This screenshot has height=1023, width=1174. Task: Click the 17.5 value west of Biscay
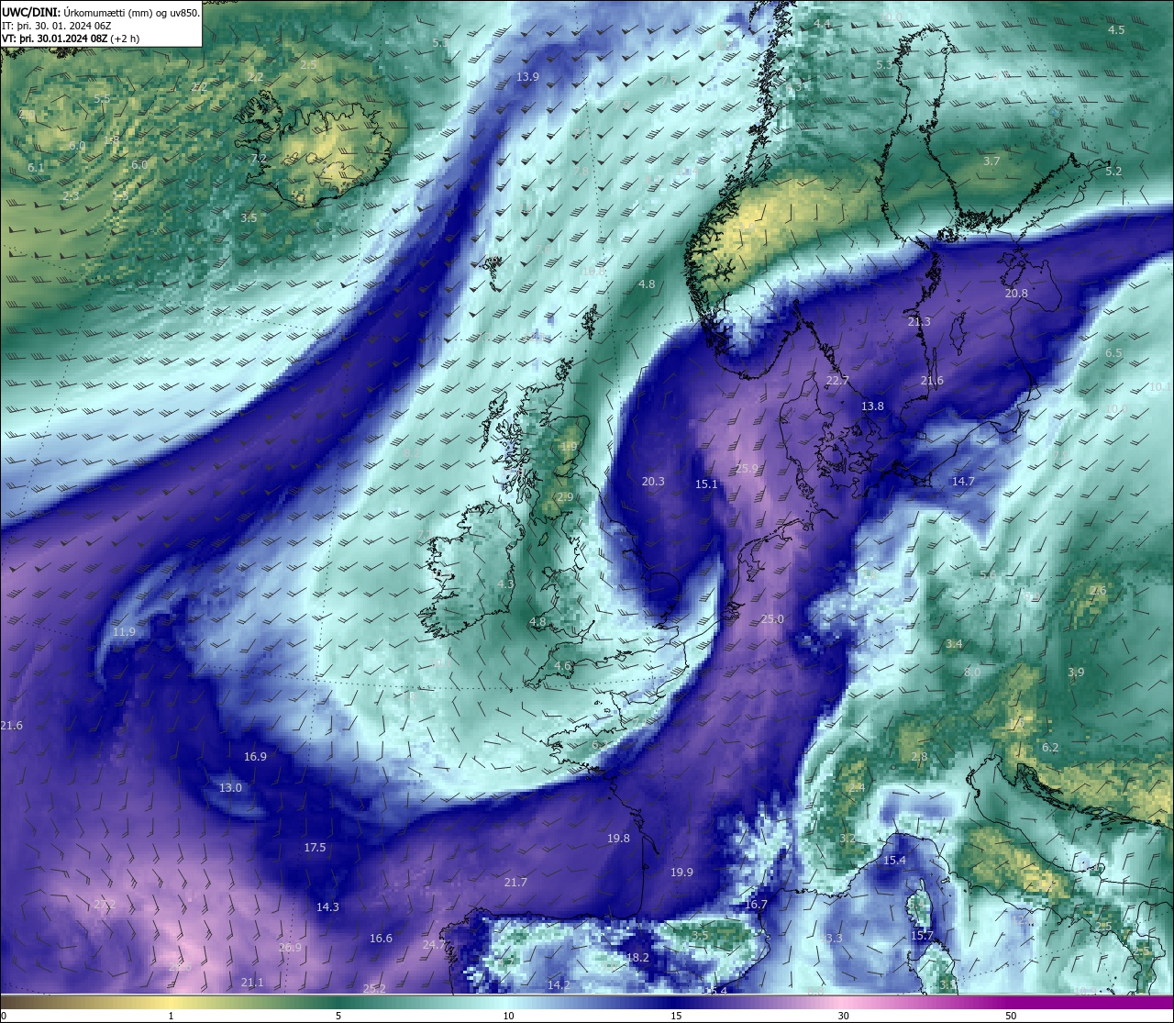coord(315,848)
